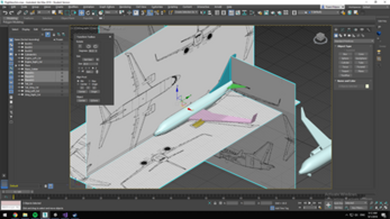390x219 pixels.
Task: Click the Mirror tool icon
Action: 203,13
